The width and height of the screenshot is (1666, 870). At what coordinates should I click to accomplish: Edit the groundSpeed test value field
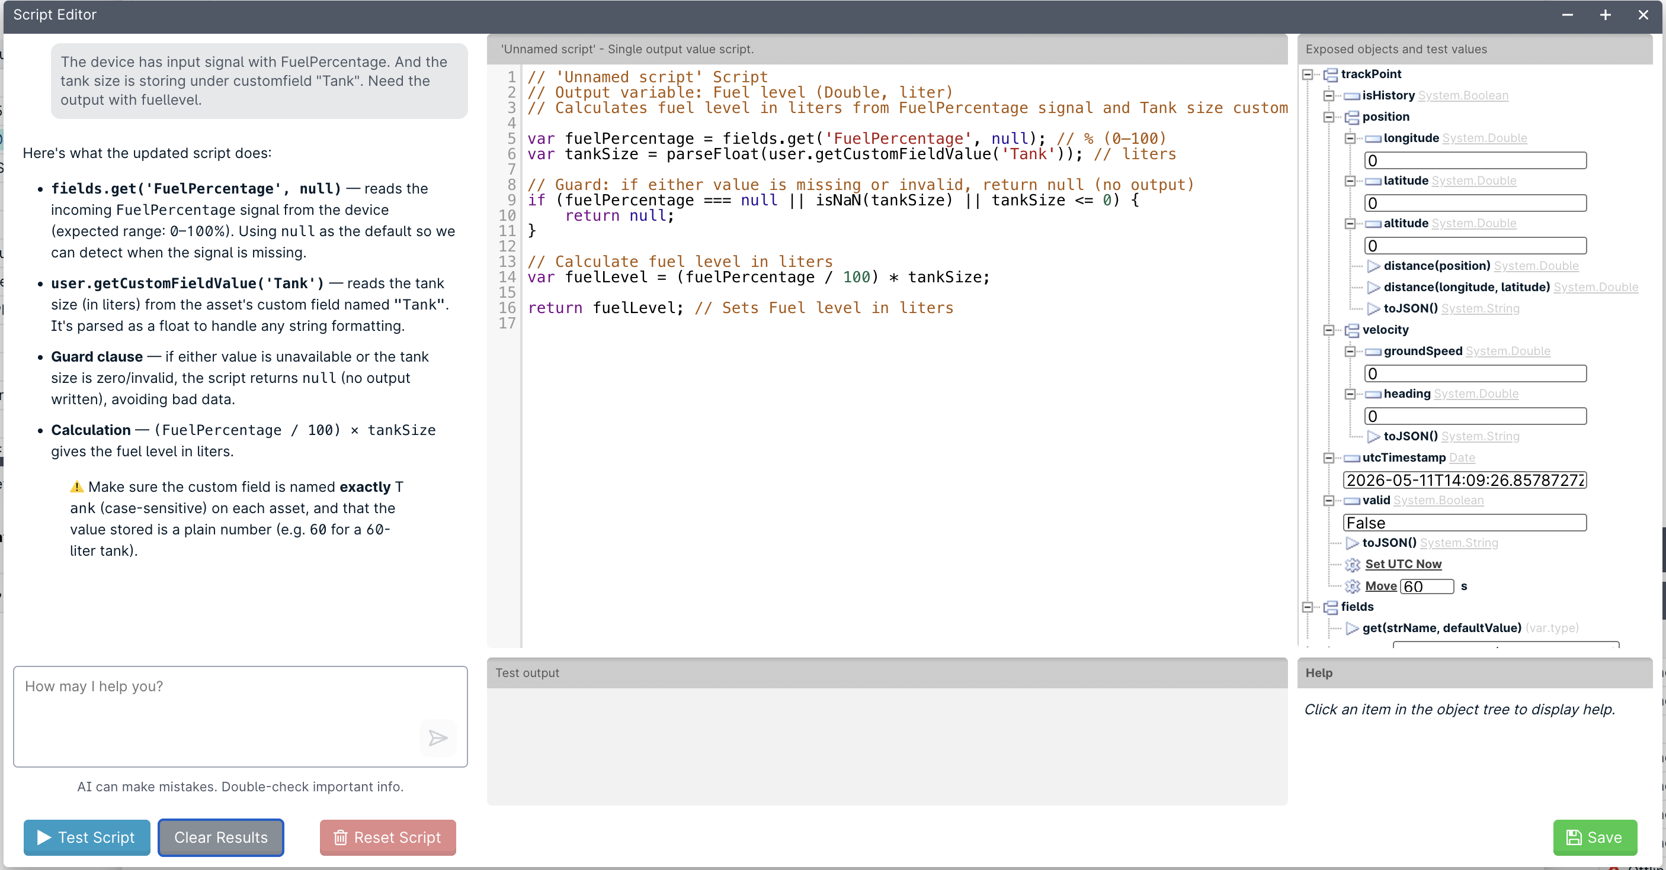pos(1475,373)
